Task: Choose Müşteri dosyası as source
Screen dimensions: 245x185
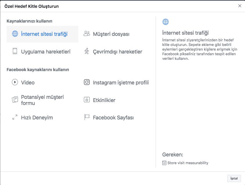Action: (111, 34)
